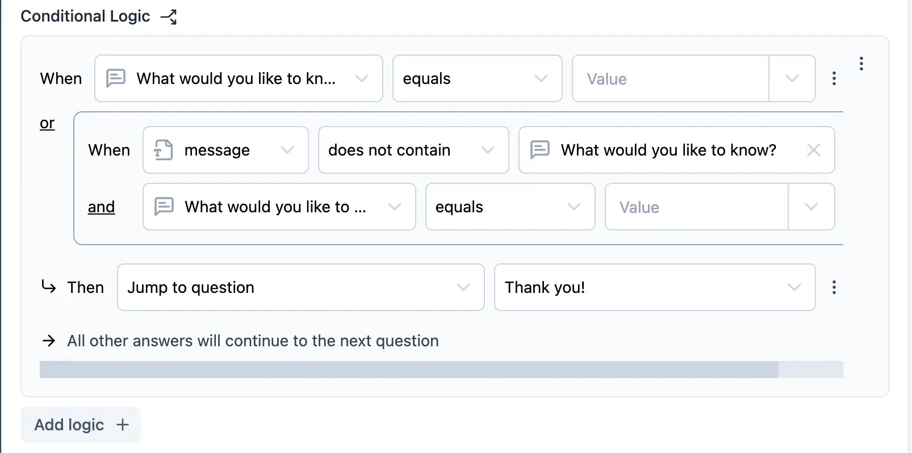The height and width of the screenshot is (453, 912).
Task: Open the 'Jump to question' action dropdown
Action: (x=300, y=287)
